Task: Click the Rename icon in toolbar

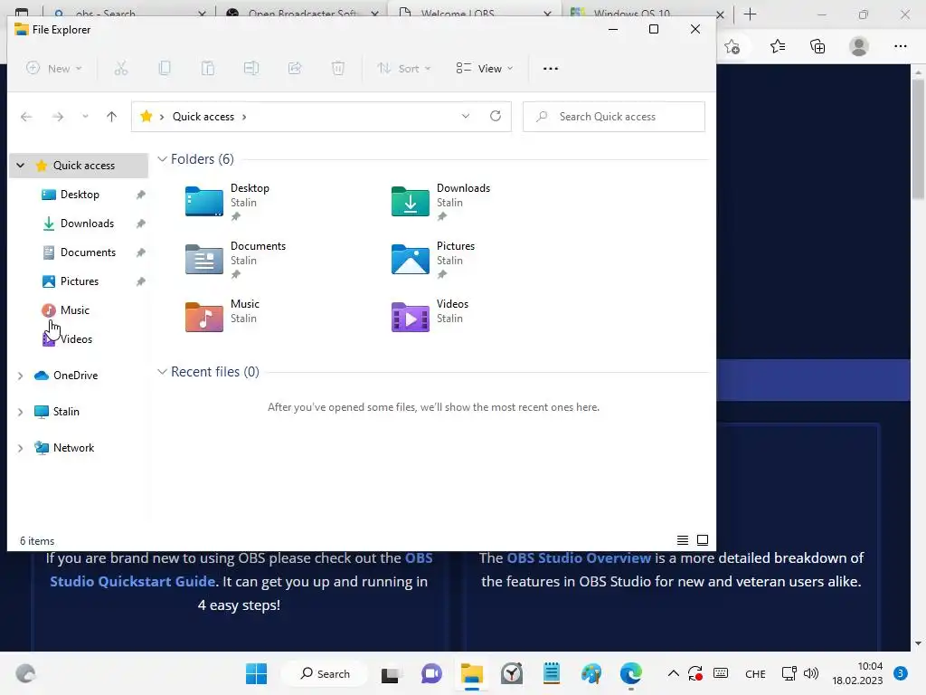Action: click(x=251, y=69)
